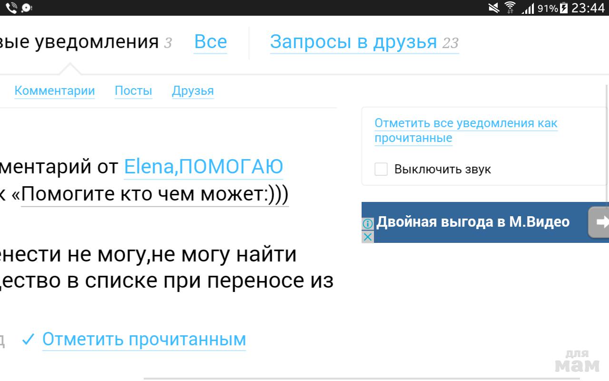Filter notifications by Комментарии
This screenshot has height=381, width=609.
(55, 90)
